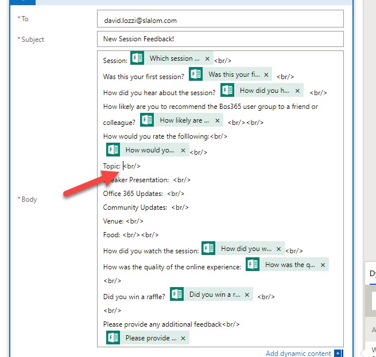Click Forms icon on 'How likely are' token
Screen dimensions: 376x357
click(x=147, y=120)
